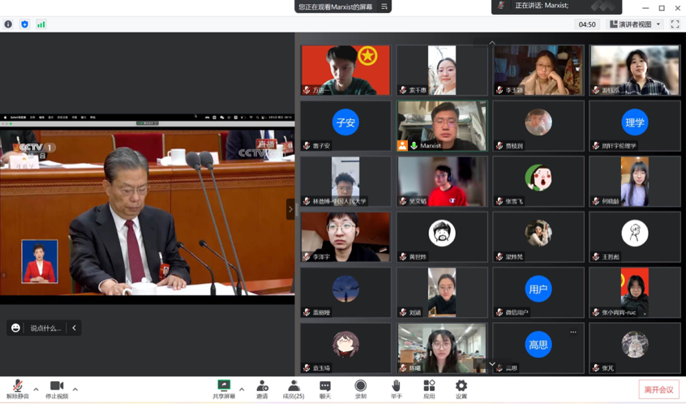
Task: Open the apps panel
Action: (429, 387)
